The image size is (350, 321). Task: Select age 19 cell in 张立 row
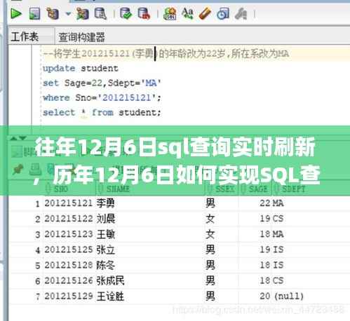pyautogui.click(x=265, y=250)
